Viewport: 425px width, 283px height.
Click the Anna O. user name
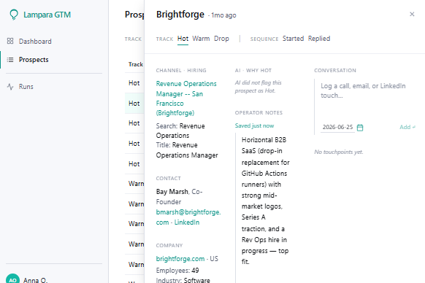[x=35, y=280]
